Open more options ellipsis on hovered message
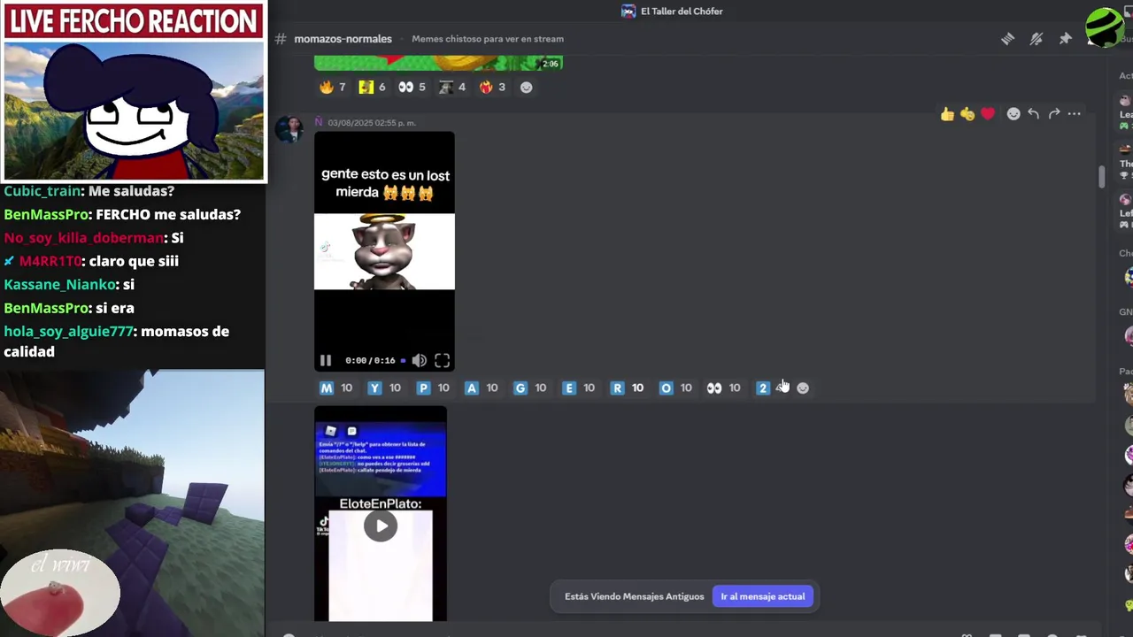 click(x=1074, y=114)
